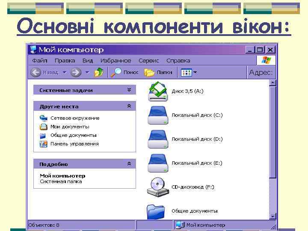Click the Подробно header text
This screenshot has width=308, height=231.
(x=53, y=164)
